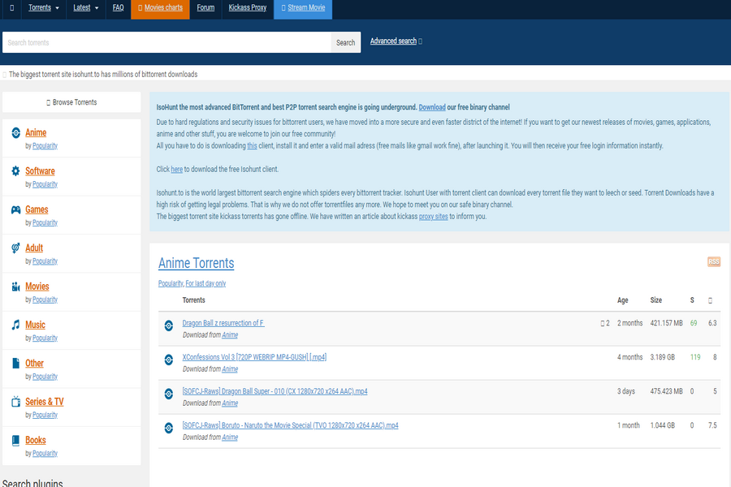
Task: Open SOFCJ-Raws Dragon Ball Super 010 torrent
Action: click(275, 391)
